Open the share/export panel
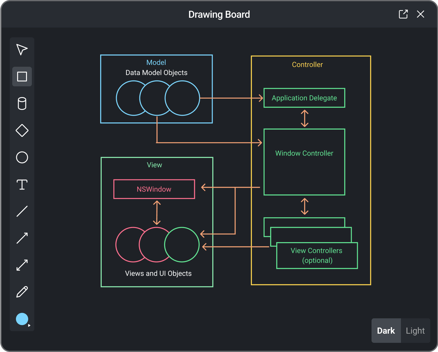Screen dimensions: 438x352 pyautogui.click(x=403, y=14)
